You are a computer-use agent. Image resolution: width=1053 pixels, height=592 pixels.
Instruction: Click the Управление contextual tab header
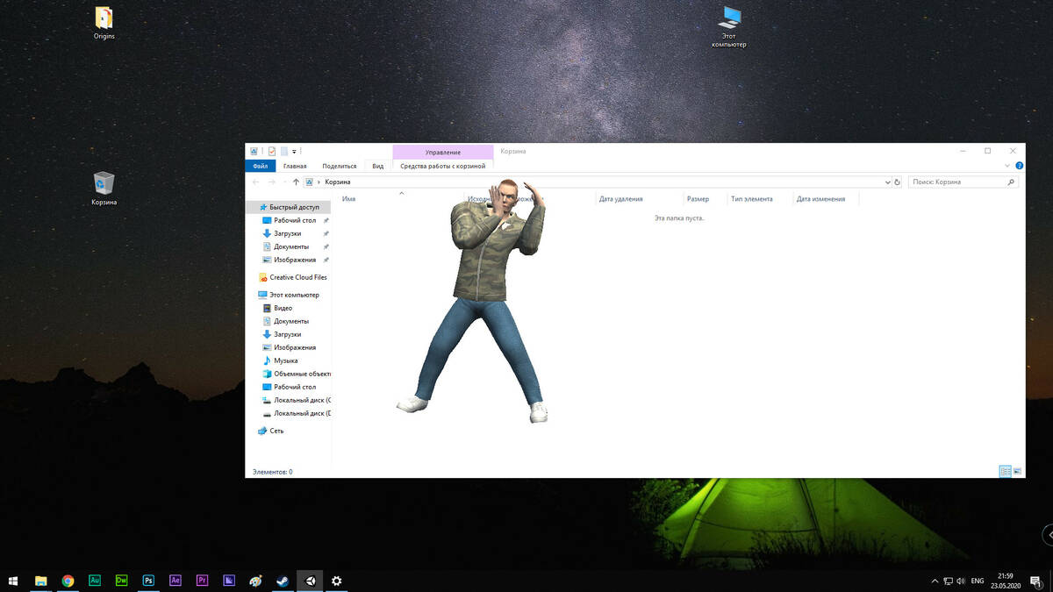(443, 152)
